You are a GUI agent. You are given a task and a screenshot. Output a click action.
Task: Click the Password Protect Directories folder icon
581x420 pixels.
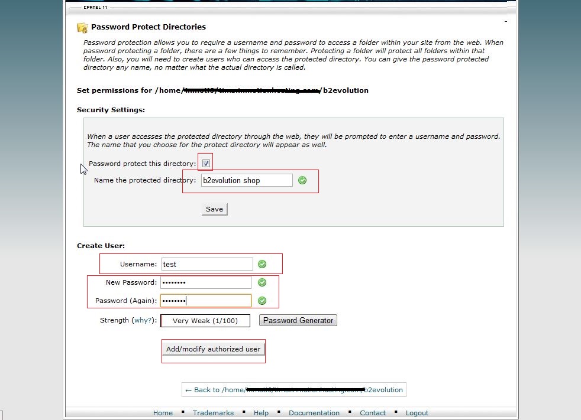coord(82,27)
